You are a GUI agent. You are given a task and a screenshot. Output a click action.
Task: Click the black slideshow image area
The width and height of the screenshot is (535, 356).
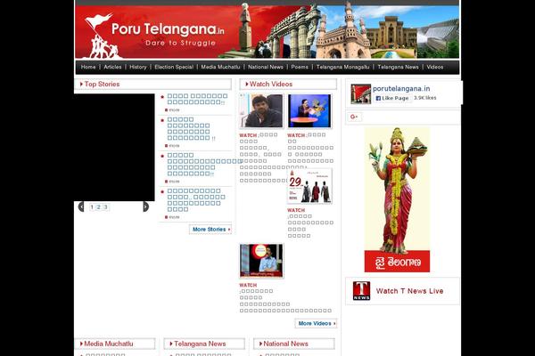click(x=114, y=147)
